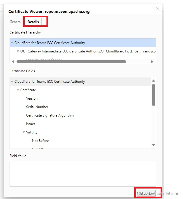
Task: Close the Certificate Viewer dialog
Action: point(157,8)
